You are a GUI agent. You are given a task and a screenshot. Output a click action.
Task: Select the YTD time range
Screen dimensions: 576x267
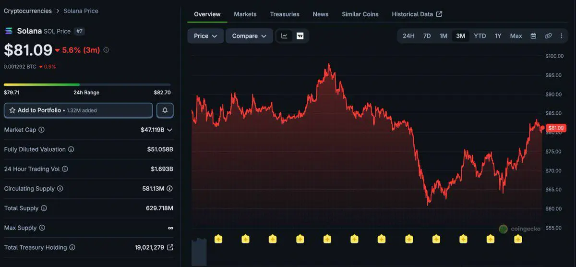[x=480, y=36]
